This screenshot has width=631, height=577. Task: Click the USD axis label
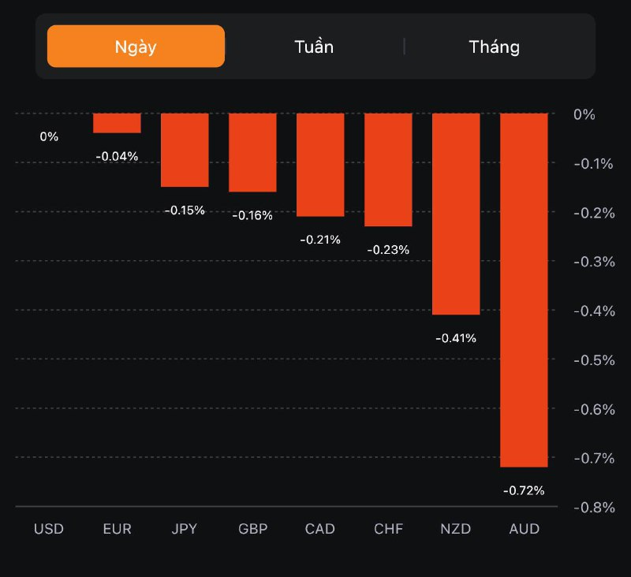[49, 529]
